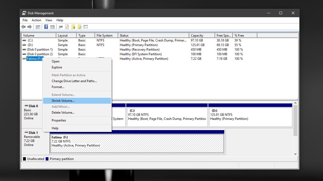Click the checklist settings toolbar icon
Image resolution: width=323 pixels, height=181 pixels.
pos(86,27)
